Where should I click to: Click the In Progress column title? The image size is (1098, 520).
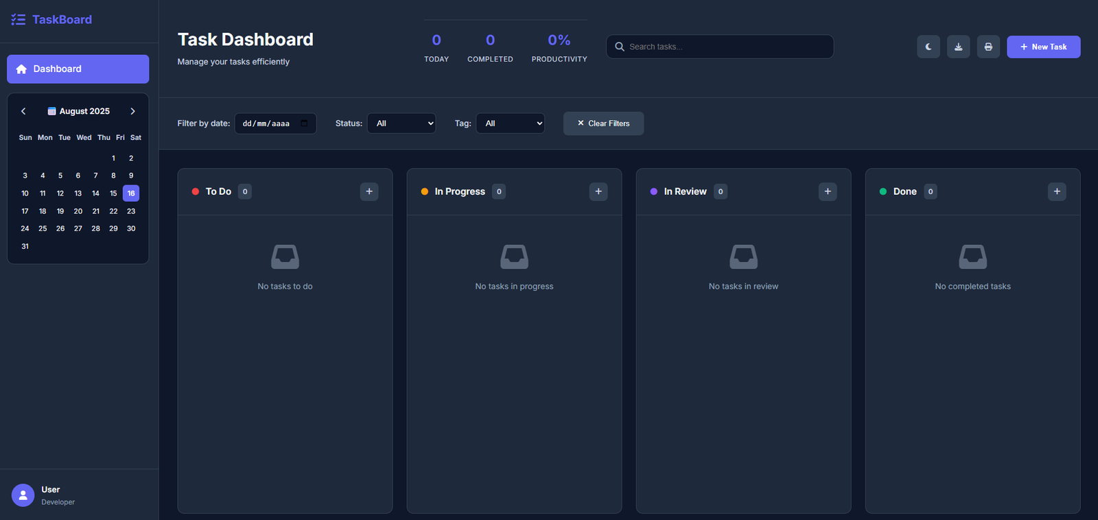(x=460, y=191)
